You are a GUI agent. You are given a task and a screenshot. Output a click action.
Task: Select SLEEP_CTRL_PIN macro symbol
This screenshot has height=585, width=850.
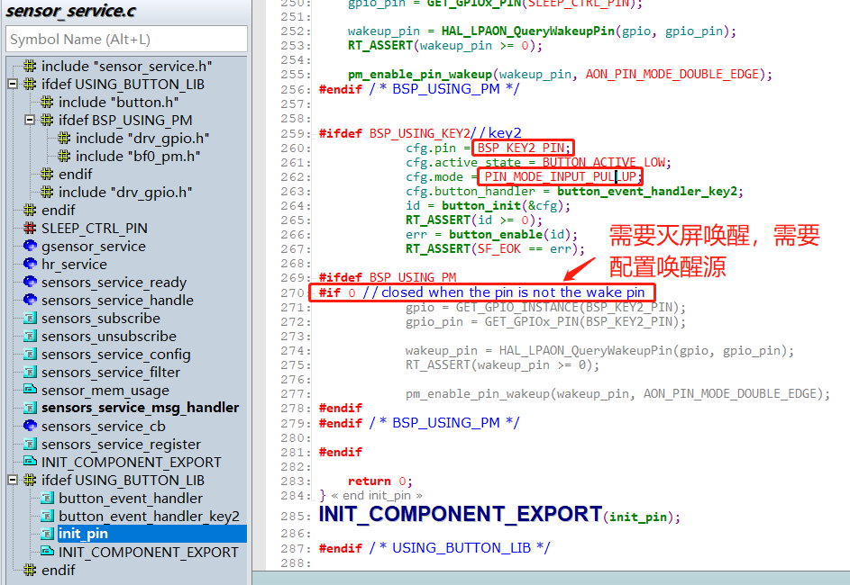[95, 229]
